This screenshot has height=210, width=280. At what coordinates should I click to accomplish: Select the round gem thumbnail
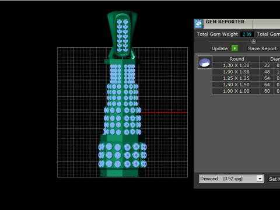pos(205,62)
